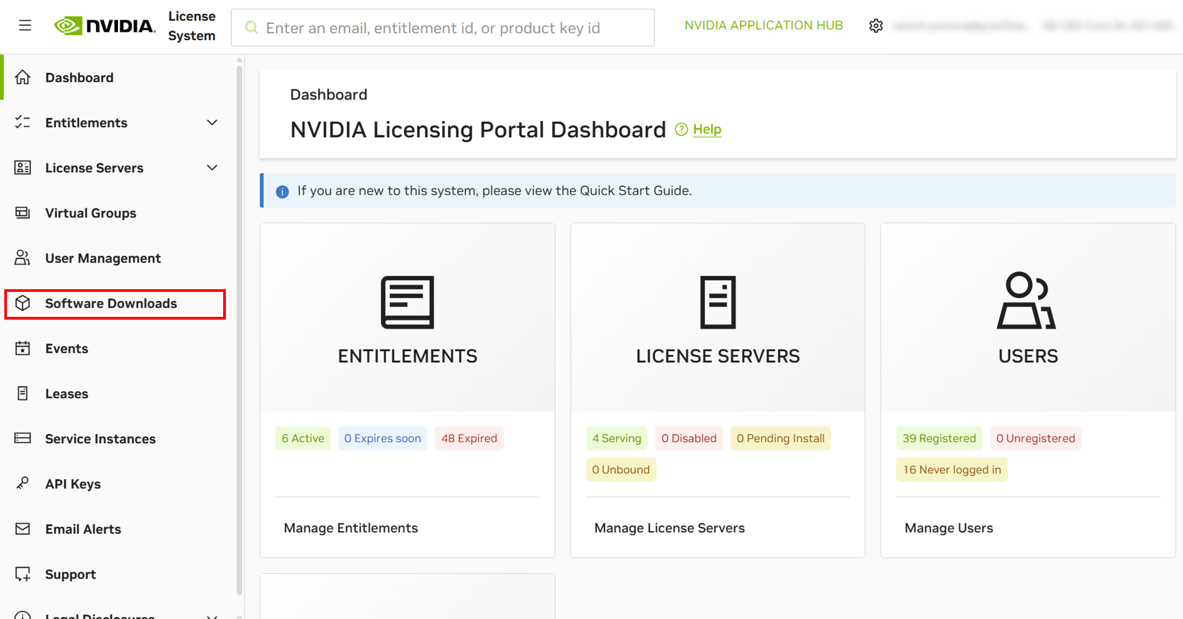Viewport: 1183px width, 619px height.
Task: Click the Quick Start Guide banner text
Action: [495, 191]
